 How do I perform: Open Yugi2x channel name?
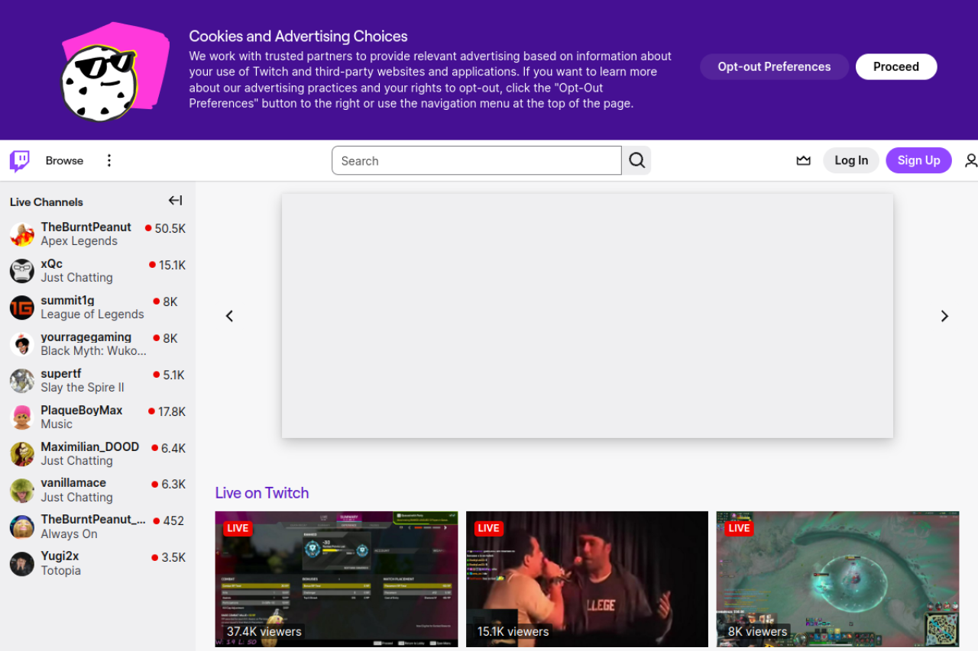click(x=60, y=556)
